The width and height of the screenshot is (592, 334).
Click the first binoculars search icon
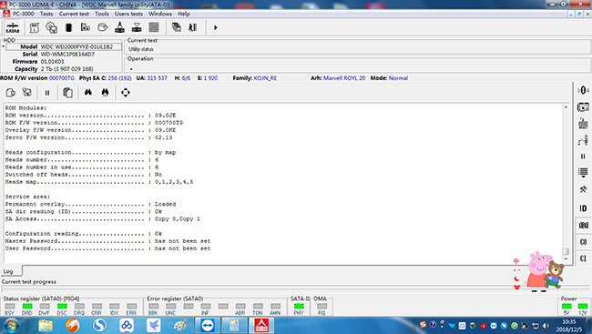tap(88, 93)
